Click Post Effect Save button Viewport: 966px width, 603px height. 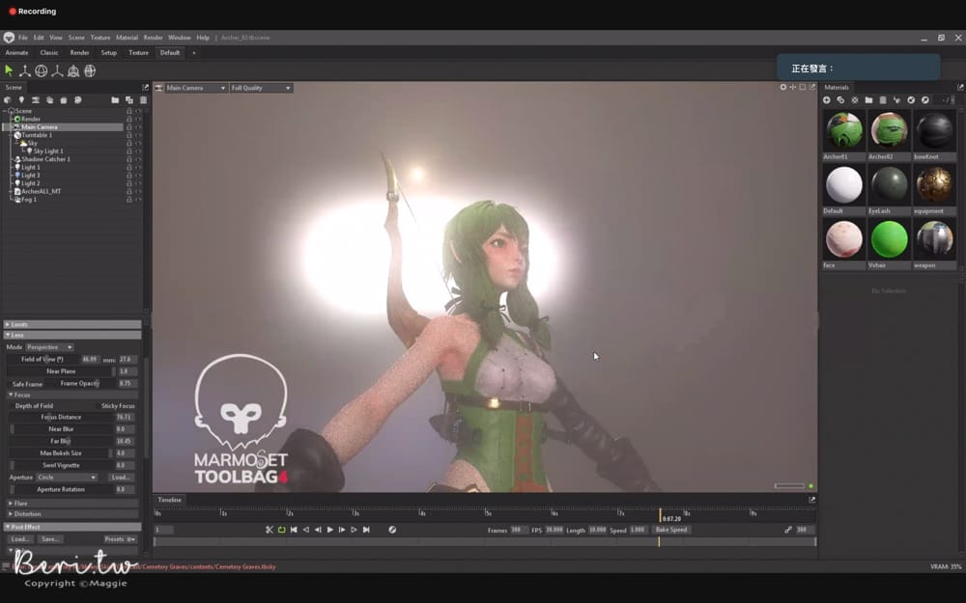(50, 539)
